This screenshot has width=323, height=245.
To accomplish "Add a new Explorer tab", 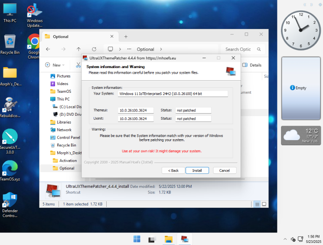I will [126, 37].
